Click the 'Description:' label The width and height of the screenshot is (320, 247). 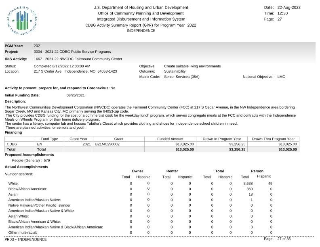coord(15,101)
